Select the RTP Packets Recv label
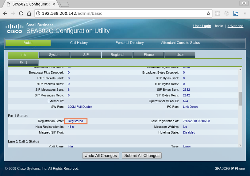Screen dimensions: 250x176 [x=50, y=84]
